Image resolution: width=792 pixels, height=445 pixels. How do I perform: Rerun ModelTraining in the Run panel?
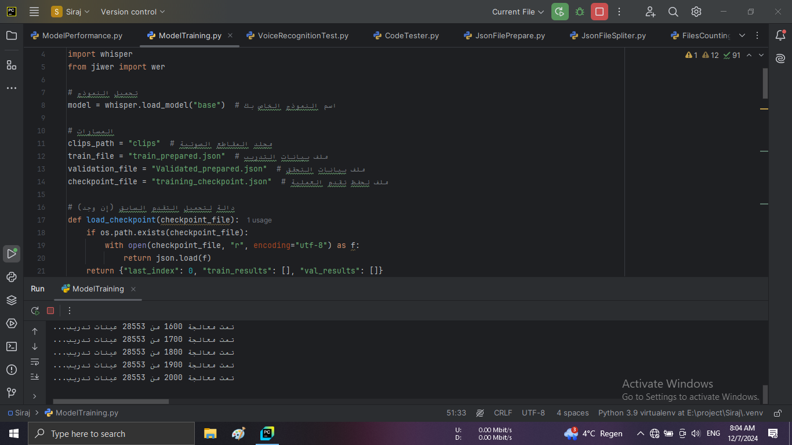click(x=35, y=311)
